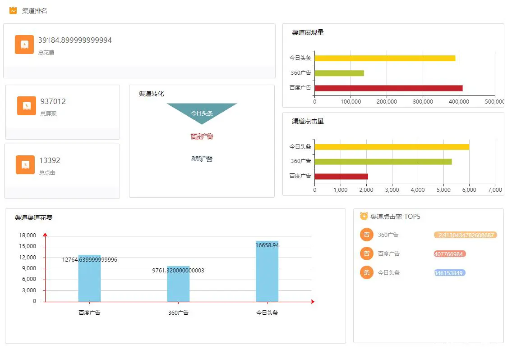Click the round 告 avatar for 360广告
512x353 pixels.
pos(367,235)
